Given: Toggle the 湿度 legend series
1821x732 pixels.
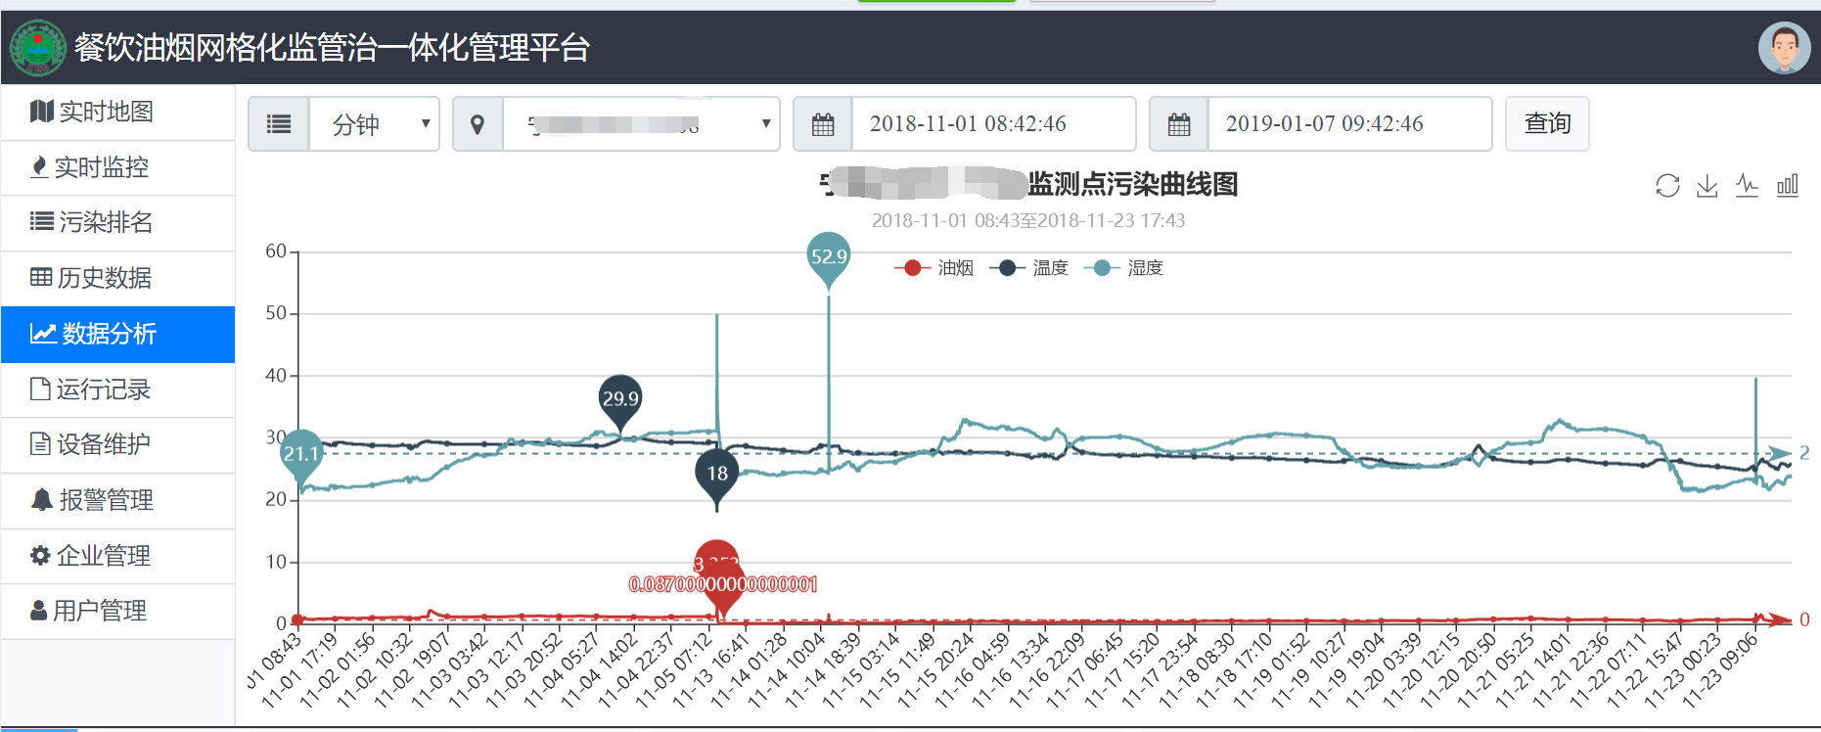Looking at the screenshot, I should coord(1124,268).
